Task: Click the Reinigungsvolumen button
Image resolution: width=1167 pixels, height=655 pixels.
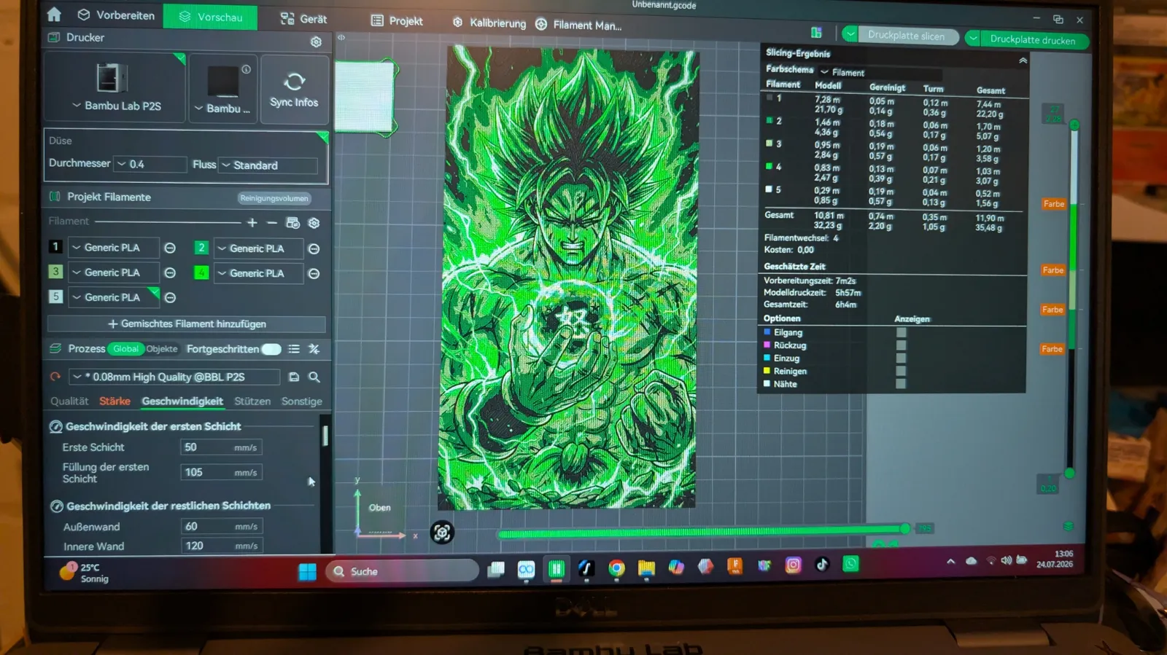Action: [274, 198]
